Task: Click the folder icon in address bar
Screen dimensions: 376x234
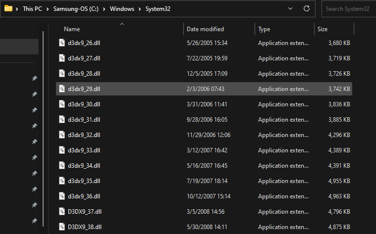Action: point(8,9)
